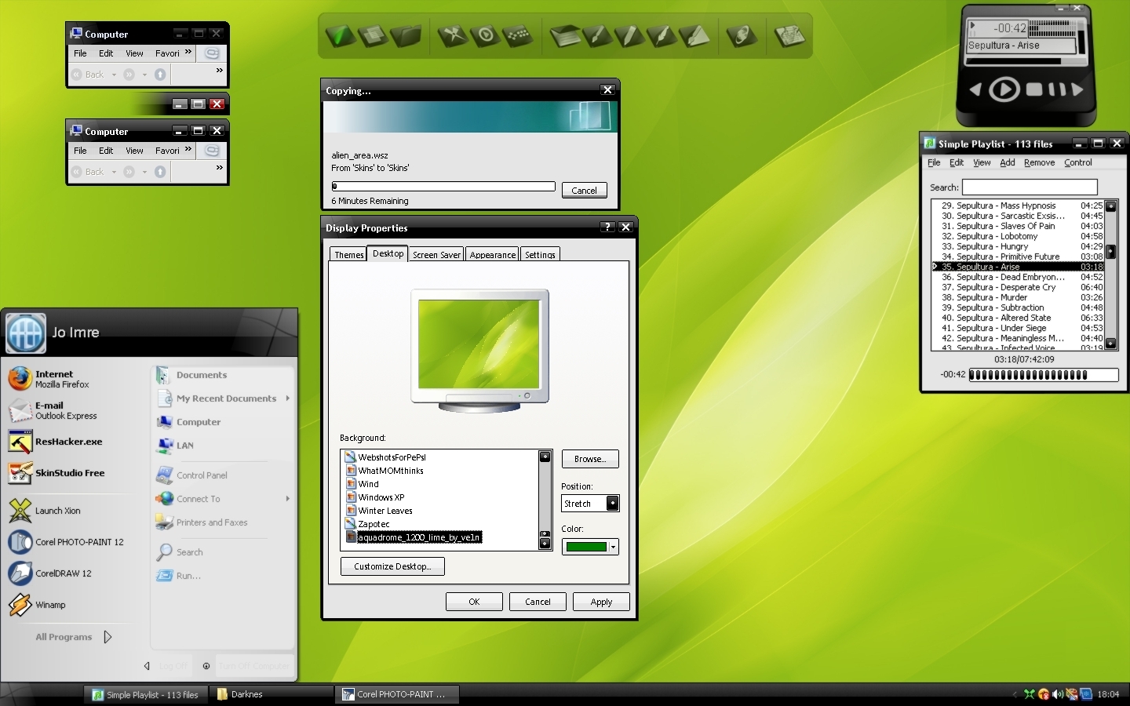Switch to Settings tab in Display Properties
The width and height of the screenshot is (1130, 706).
coord(540,254)
